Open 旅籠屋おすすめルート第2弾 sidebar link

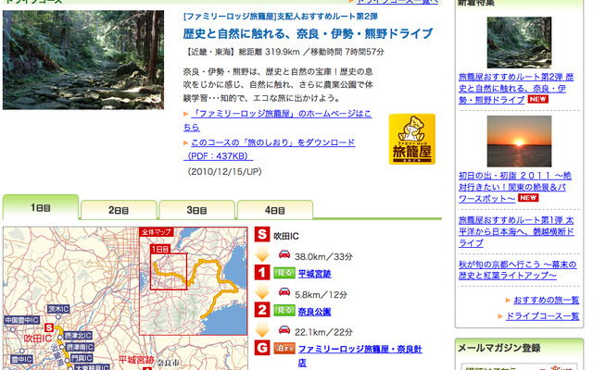(x=516, y=89)
